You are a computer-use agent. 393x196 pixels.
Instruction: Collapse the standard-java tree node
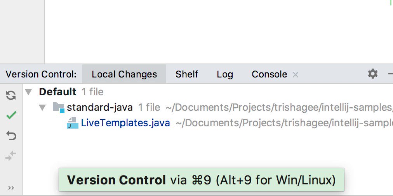[42, 108]
